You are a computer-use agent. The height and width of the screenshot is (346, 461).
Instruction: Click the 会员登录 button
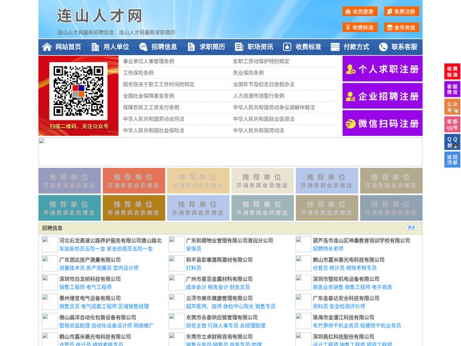click(360, 12)
